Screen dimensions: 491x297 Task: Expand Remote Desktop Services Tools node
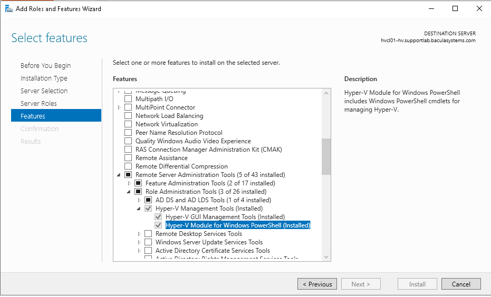[139, 234]
